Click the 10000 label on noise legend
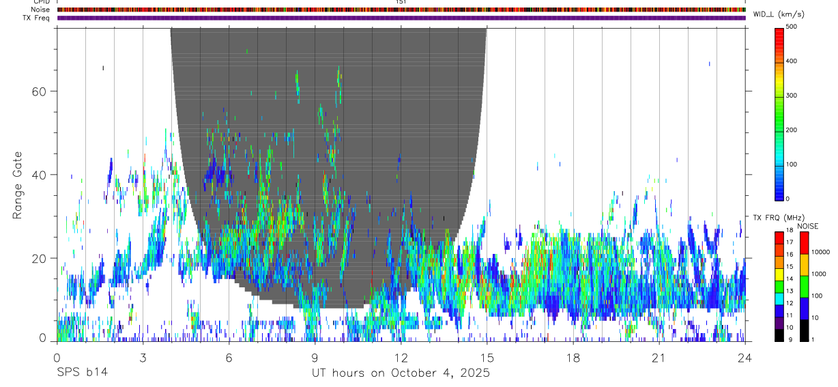This screenshot has height=387, width=838. click(820, 252)
